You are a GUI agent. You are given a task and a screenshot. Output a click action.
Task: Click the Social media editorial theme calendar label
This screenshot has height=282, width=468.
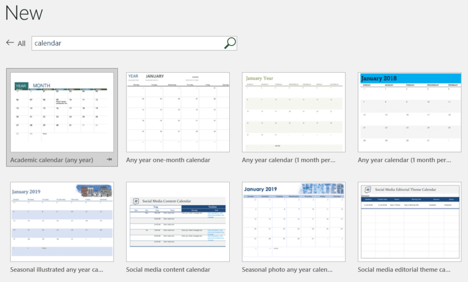404,270
